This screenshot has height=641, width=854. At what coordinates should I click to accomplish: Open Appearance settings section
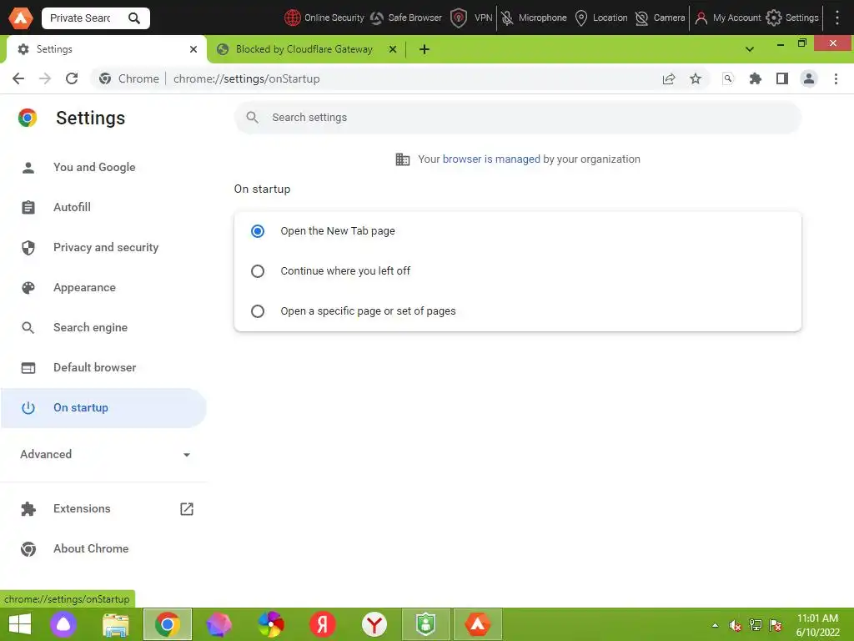[x=103, y=287]
